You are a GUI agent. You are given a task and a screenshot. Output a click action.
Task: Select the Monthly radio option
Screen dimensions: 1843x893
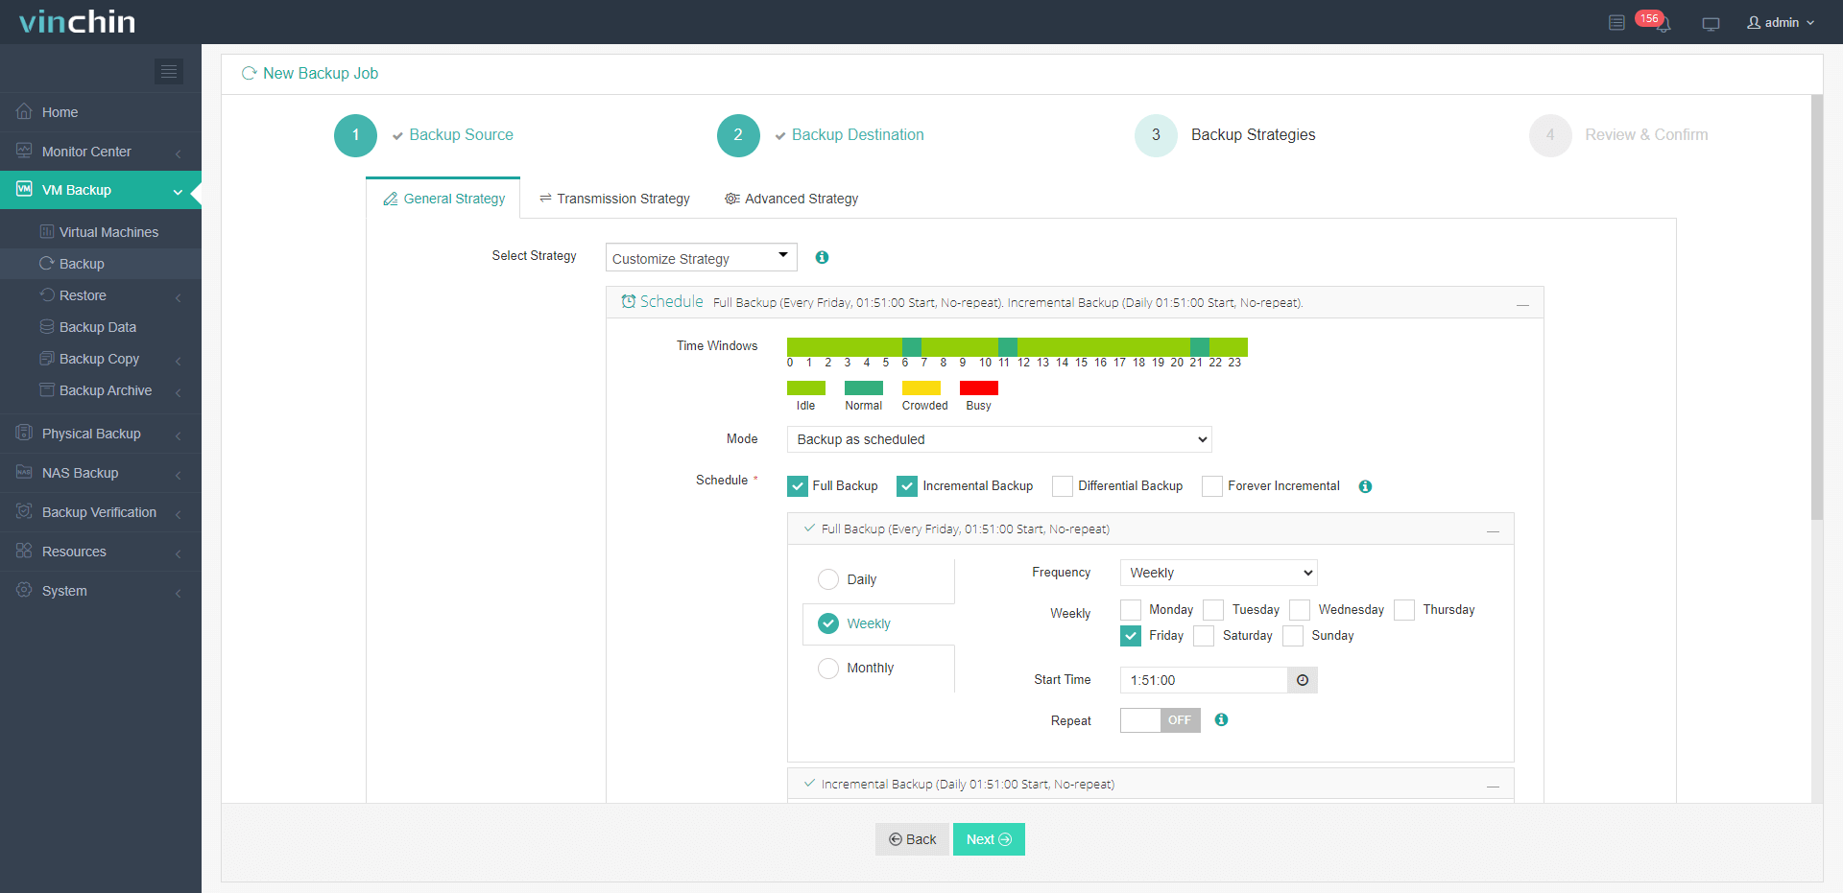click(828, 668)
